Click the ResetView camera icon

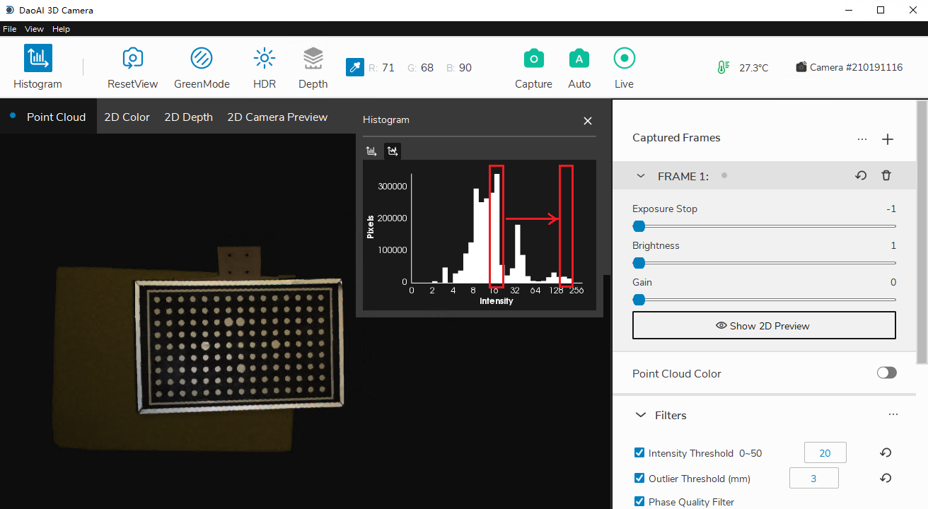point(132,59)
